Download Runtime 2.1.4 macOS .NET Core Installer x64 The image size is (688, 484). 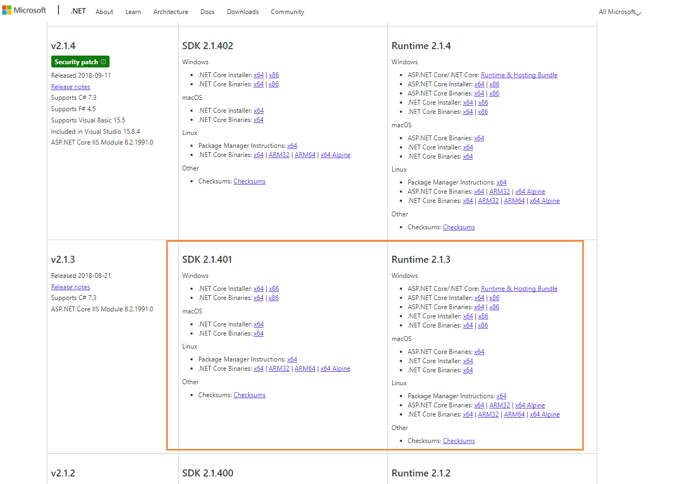(468, 147)
